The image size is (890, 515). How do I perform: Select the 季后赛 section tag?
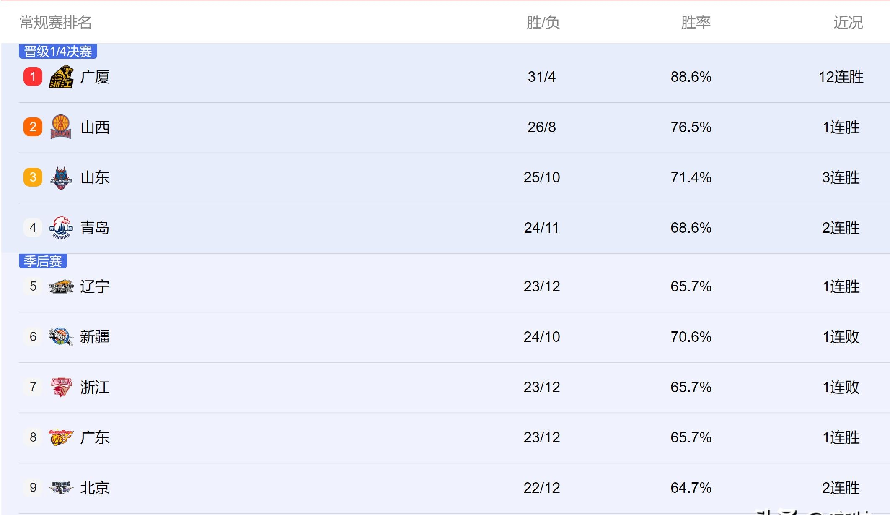[43, 261]
